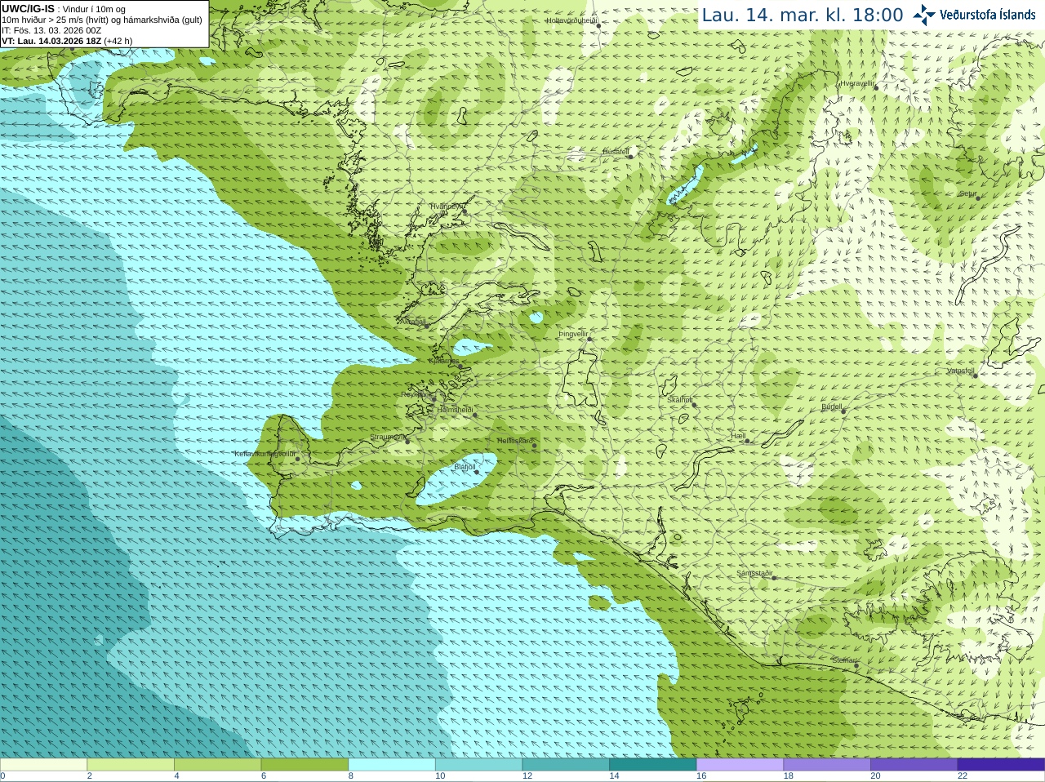
Task: Click the Veðurstofa Íslands logo
Action: [x=974, y=15]
